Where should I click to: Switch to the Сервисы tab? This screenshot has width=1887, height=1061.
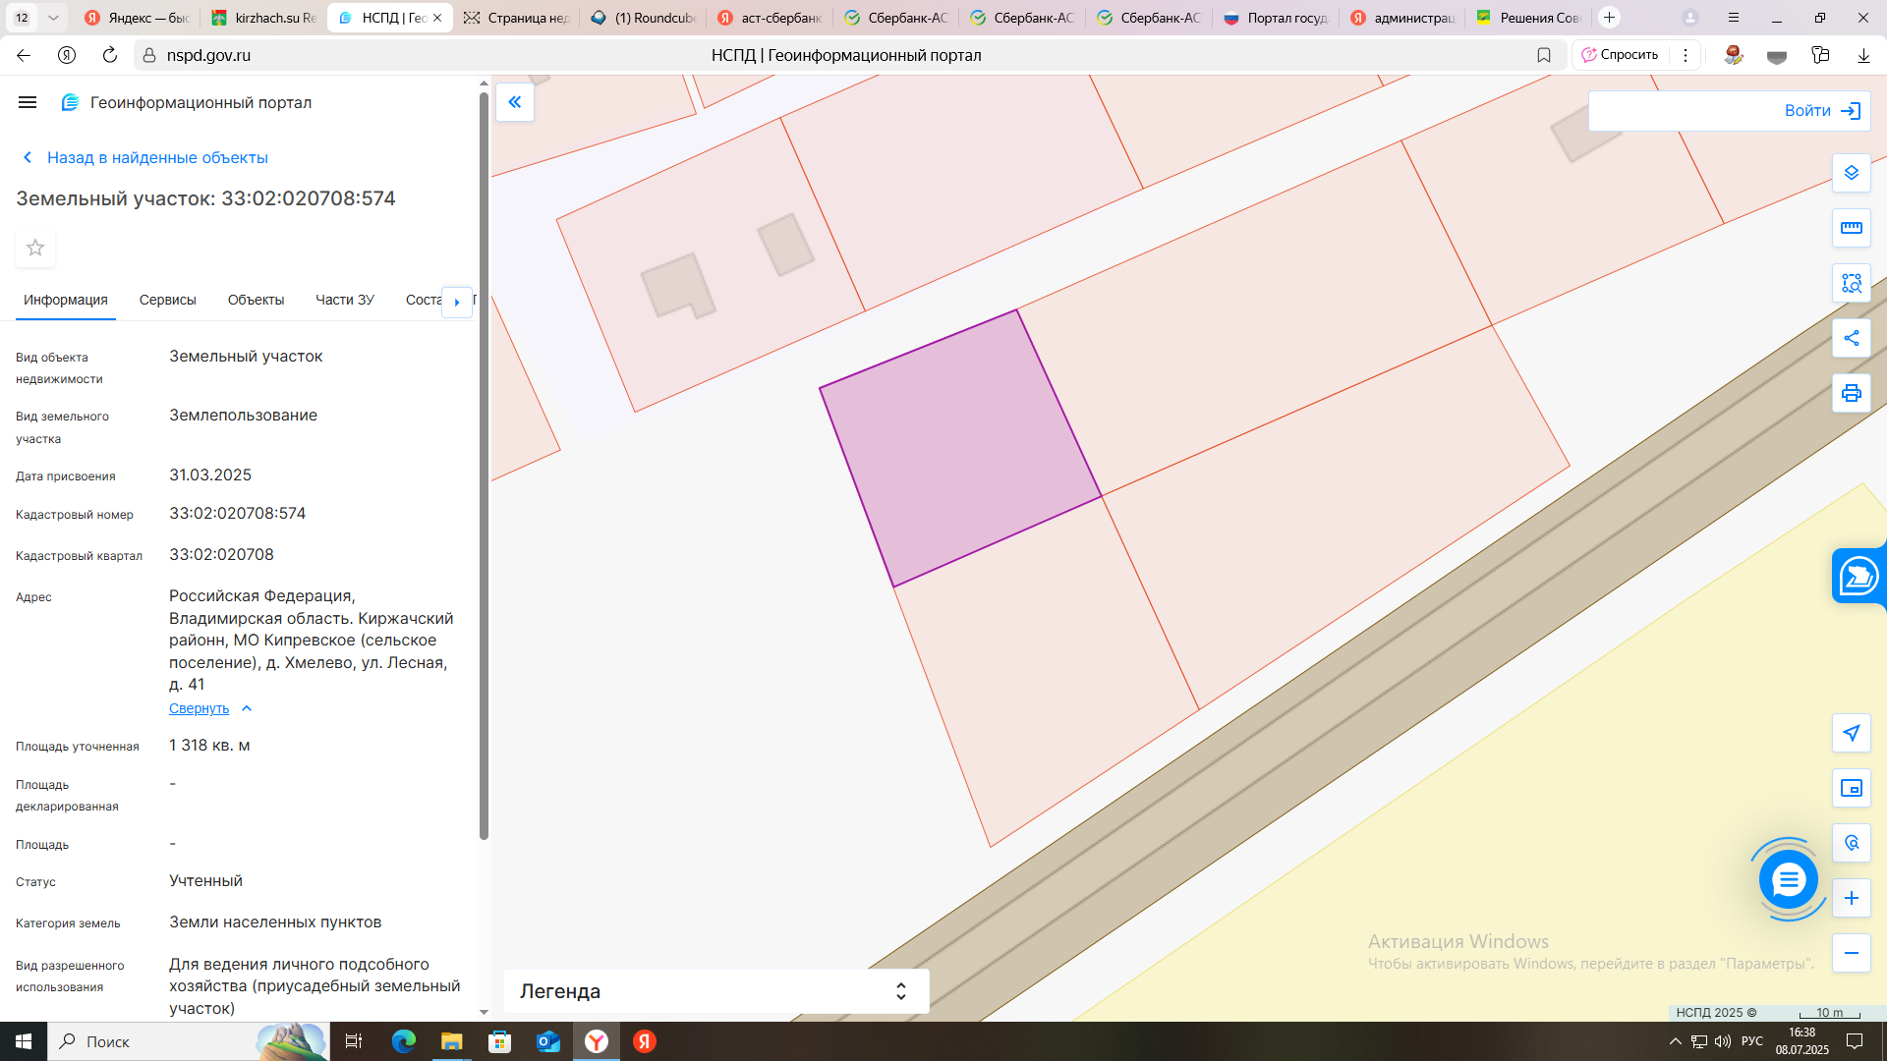[167, 300]
